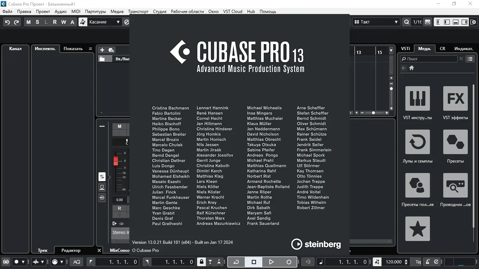Toggle the M mute button on the channel strip
The image size is (479, 269).
tap(120, 126)
